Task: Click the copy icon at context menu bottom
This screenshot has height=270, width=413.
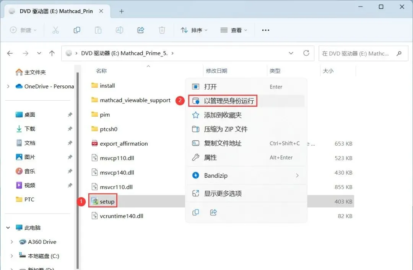Action: (x=195, y=212)
